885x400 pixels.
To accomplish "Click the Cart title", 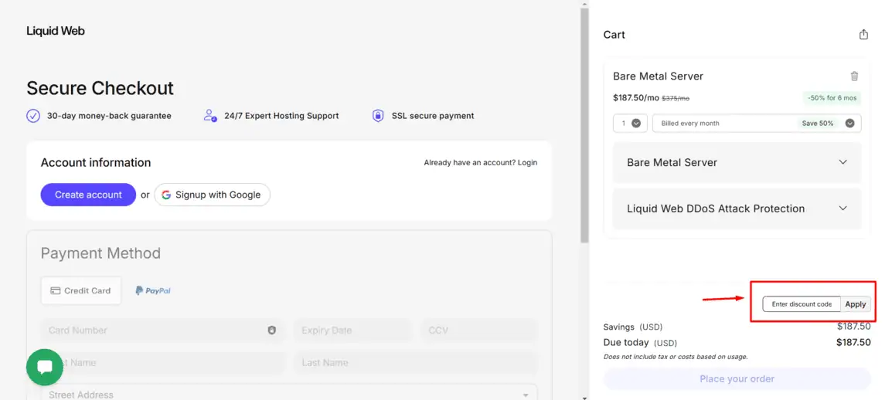I will tap(614, 35).
